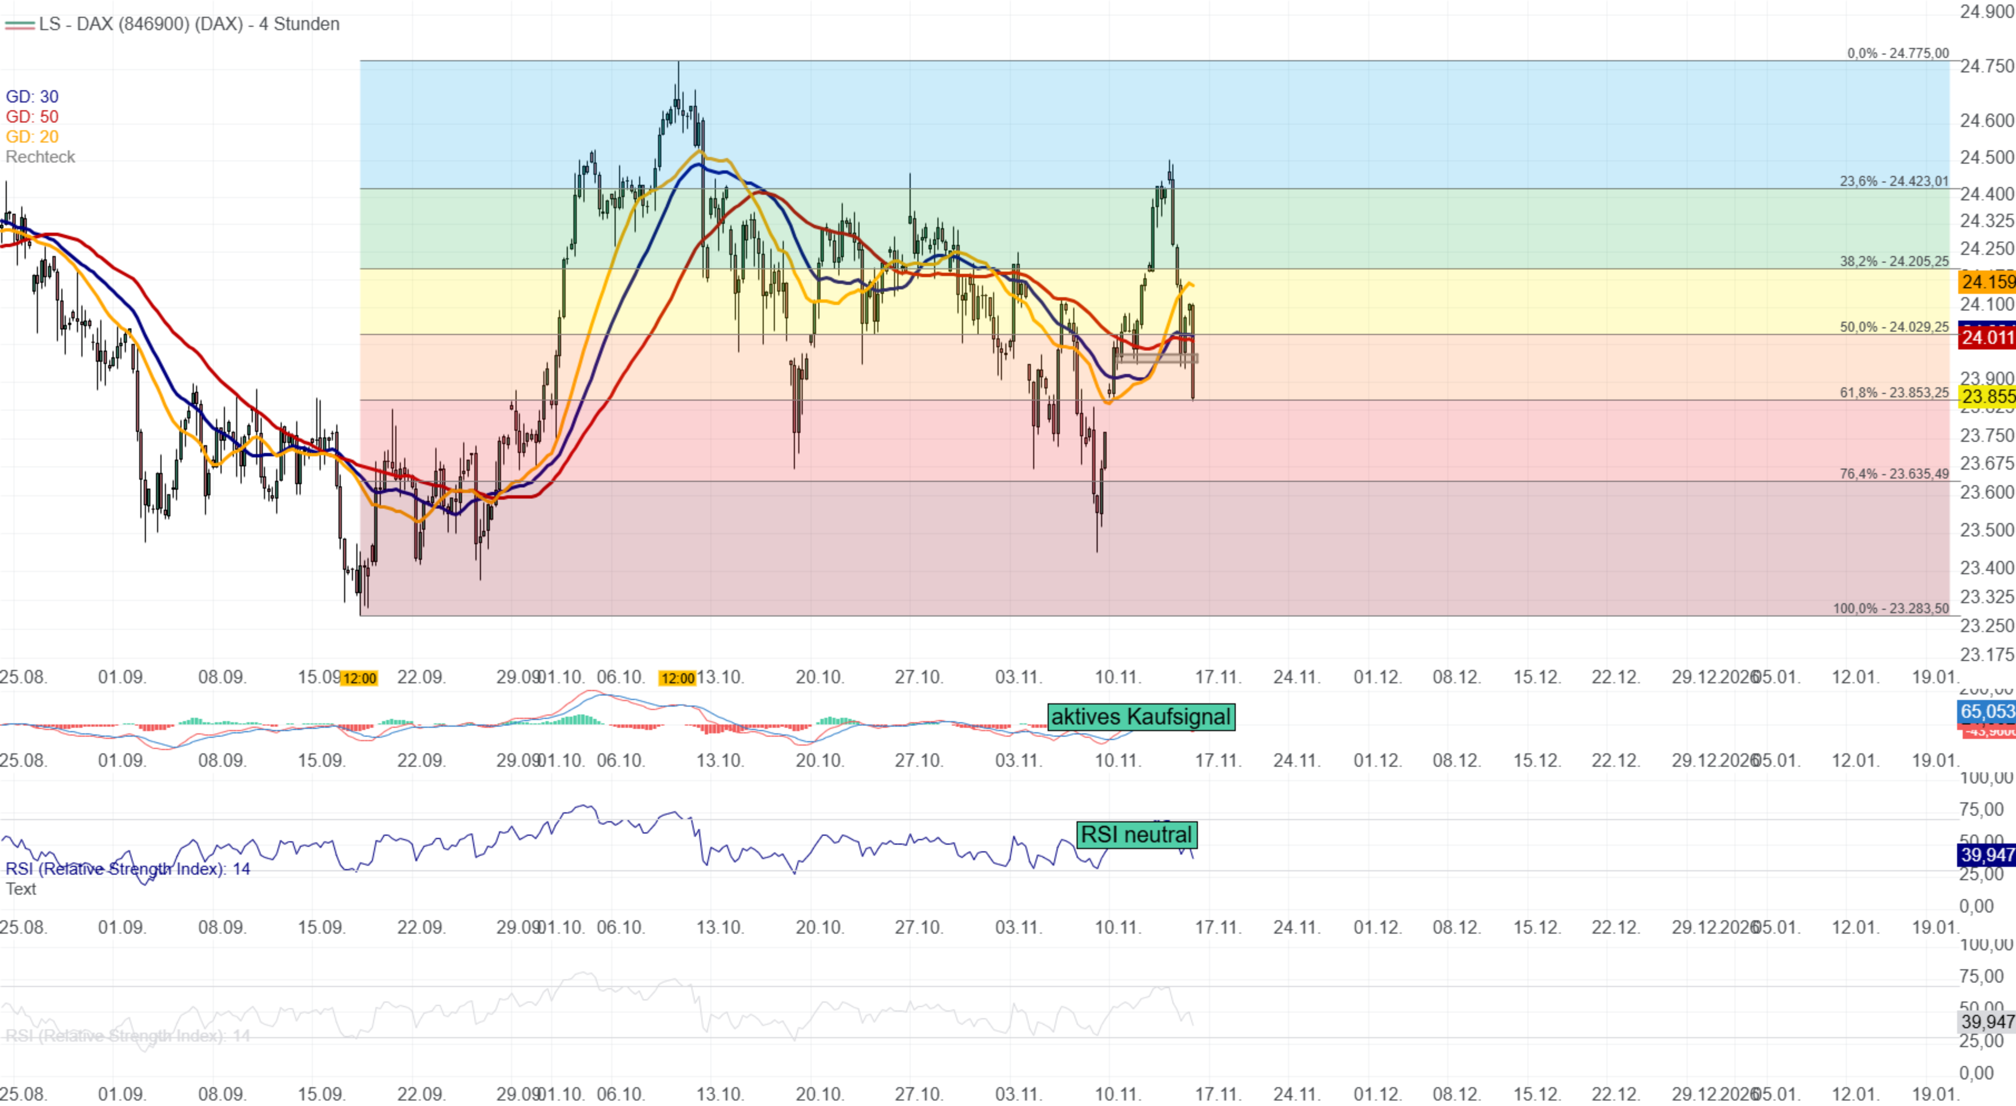
Task: Select the 100,0% - 23.283,50 Fibonacci label
Action: click(x=1891, y=609)
